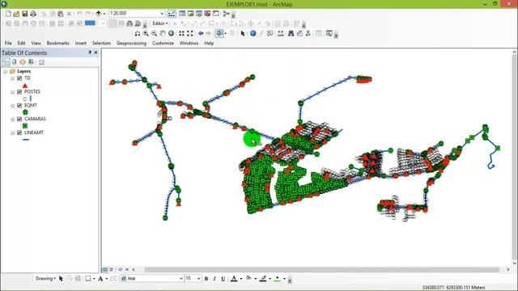Select the black arrow Select Elements tool

point(243,33)
